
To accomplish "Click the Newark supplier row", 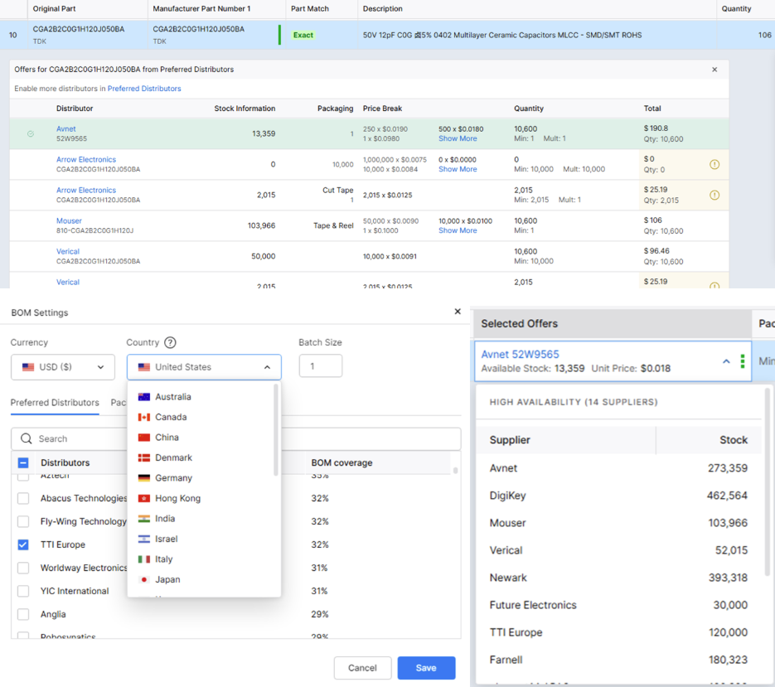I will coord(618,578).
